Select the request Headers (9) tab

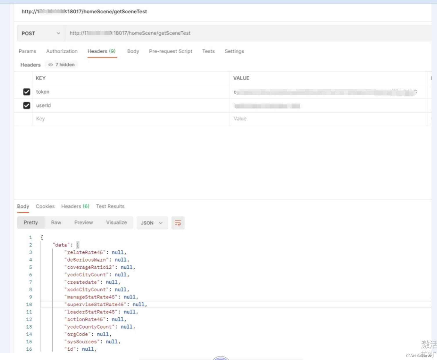point(102,51)
